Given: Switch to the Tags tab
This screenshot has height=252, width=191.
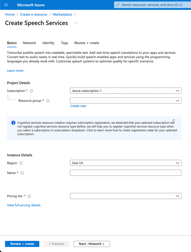Looking at the screenshot, I should (x=64, y=43).
